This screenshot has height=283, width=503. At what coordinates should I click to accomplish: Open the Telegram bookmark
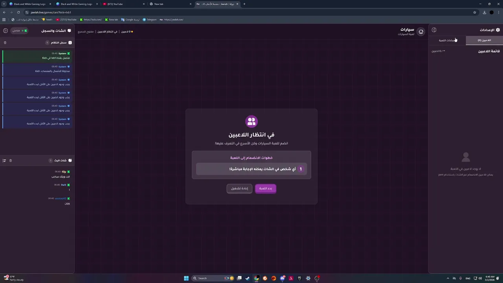149,20
